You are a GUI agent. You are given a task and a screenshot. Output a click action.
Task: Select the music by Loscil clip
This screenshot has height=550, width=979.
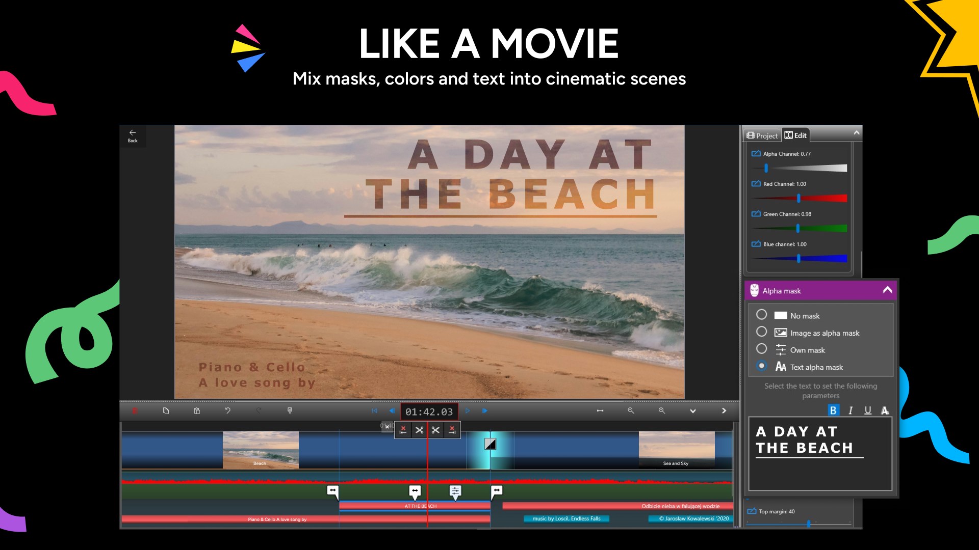(x=566, y=519)
